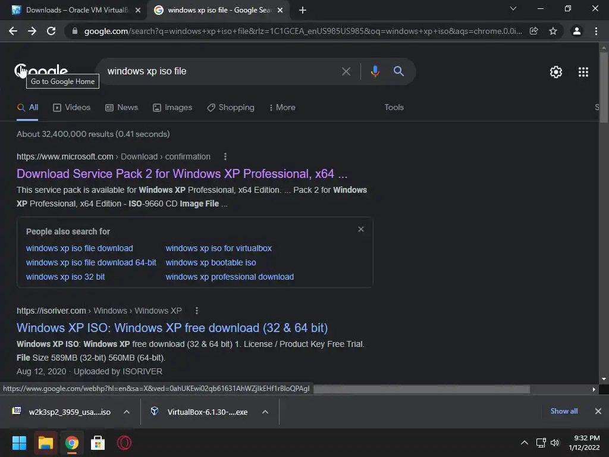Open the tab search chevron

(513, 8)
